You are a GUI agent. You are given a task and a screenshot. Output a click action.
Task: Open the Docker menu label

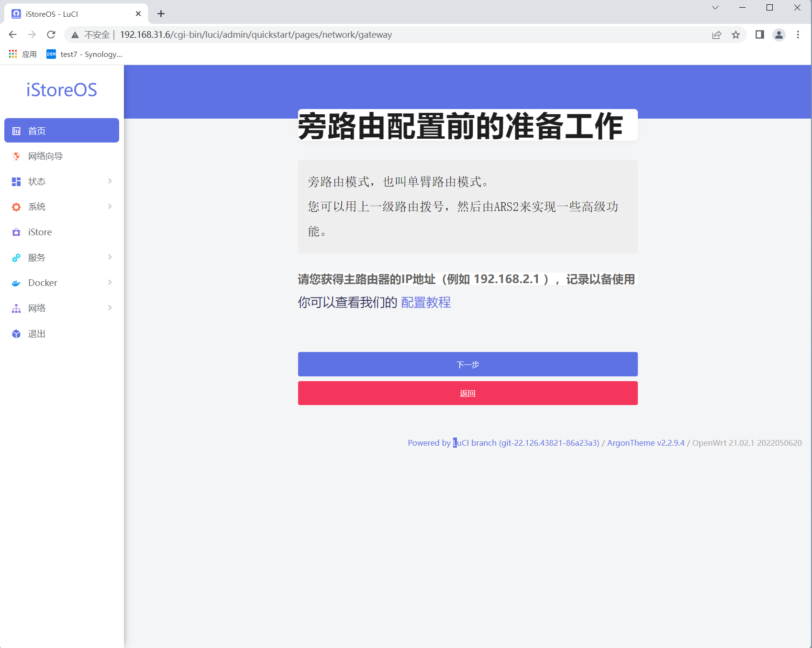tap(43, 283)
